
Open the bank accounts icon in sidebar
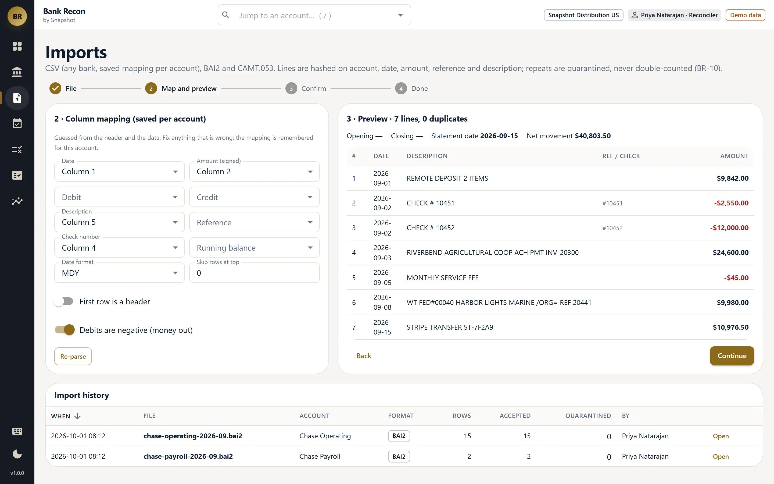point(17,72)
